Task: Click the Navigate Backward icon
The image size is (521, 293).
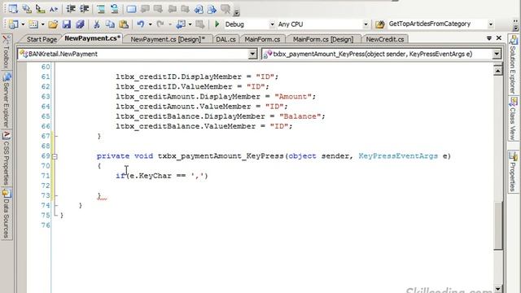Action: pos(181,24)
